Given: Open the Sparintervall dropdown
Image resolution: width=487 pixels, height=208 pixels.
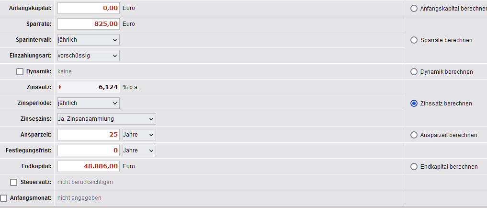Looking at the screenshot, I should (88, 40).
